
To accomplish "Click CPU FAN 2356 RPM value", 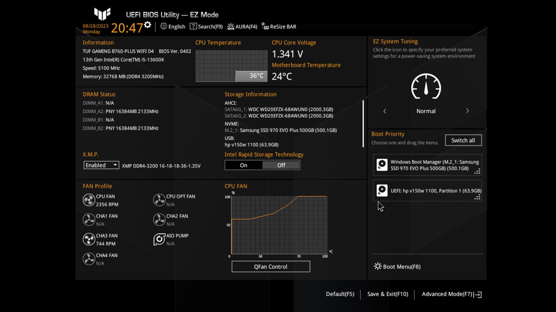I will pyautogui.click(x=107, y=204).
